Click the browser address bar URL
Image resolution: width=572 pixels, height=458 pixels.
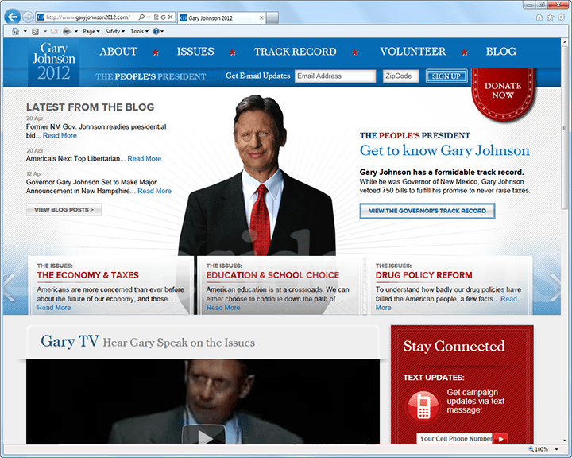(87, 17)
